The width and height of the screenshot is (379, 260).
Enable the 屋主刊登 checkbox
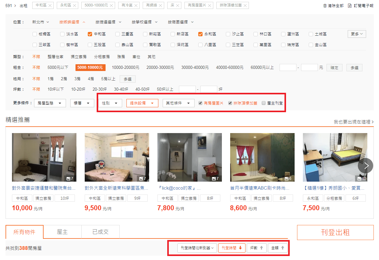pyautogui.click(x=264, y=103)
